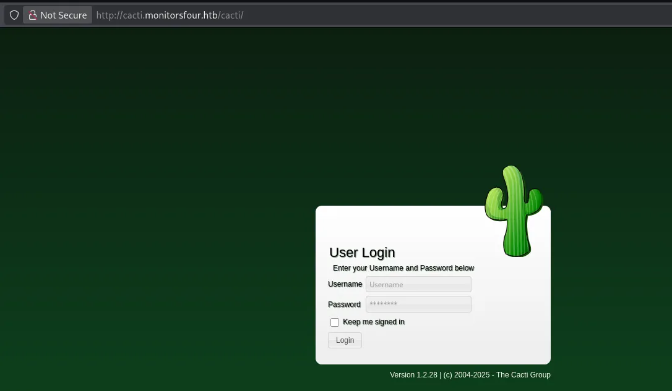
Task: Focus the Password input field
Action: tap(418, 304)
